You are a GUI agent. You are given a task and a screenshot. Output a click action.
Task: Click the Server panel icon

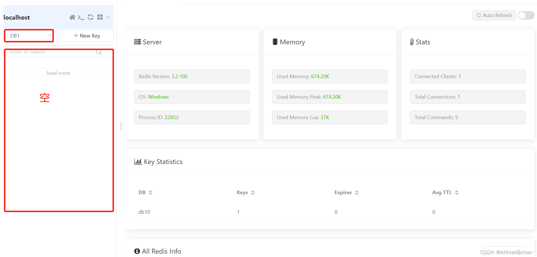coord(138,42)
